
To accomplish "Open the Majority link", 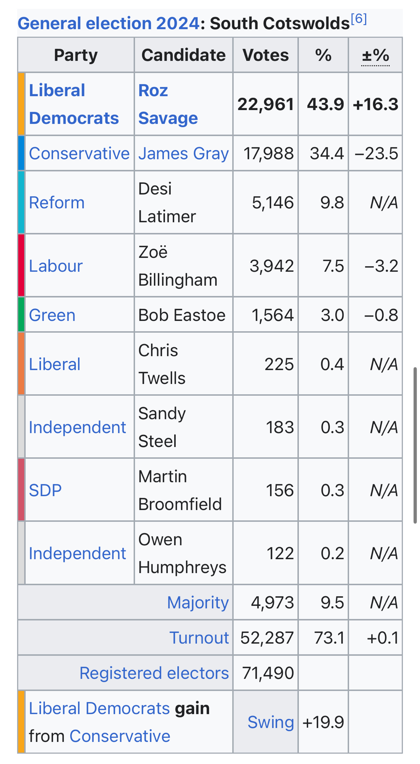I will coord(198,603).
